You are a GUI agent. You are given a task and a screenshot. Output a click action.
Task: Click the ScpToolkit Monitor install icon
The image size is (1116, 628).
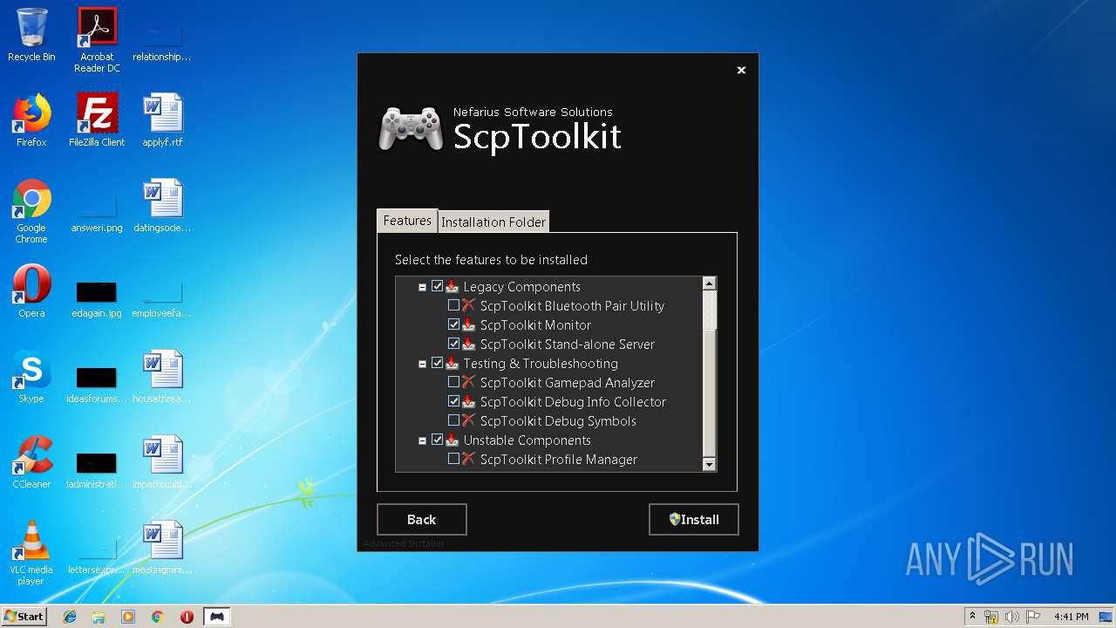[x=468, y=324]
